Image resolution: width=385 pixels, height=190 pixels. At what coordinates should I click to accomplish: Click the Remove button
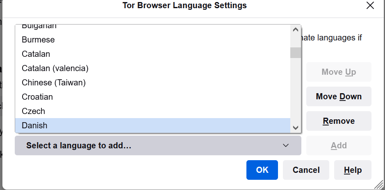(x=339, y=121)
